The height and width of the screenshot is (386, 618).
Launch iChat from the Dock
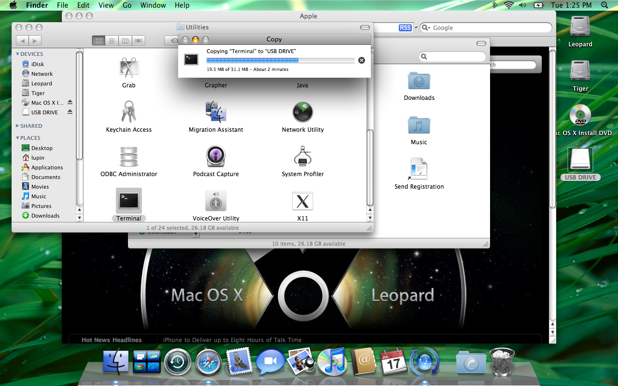click(270, 362)
